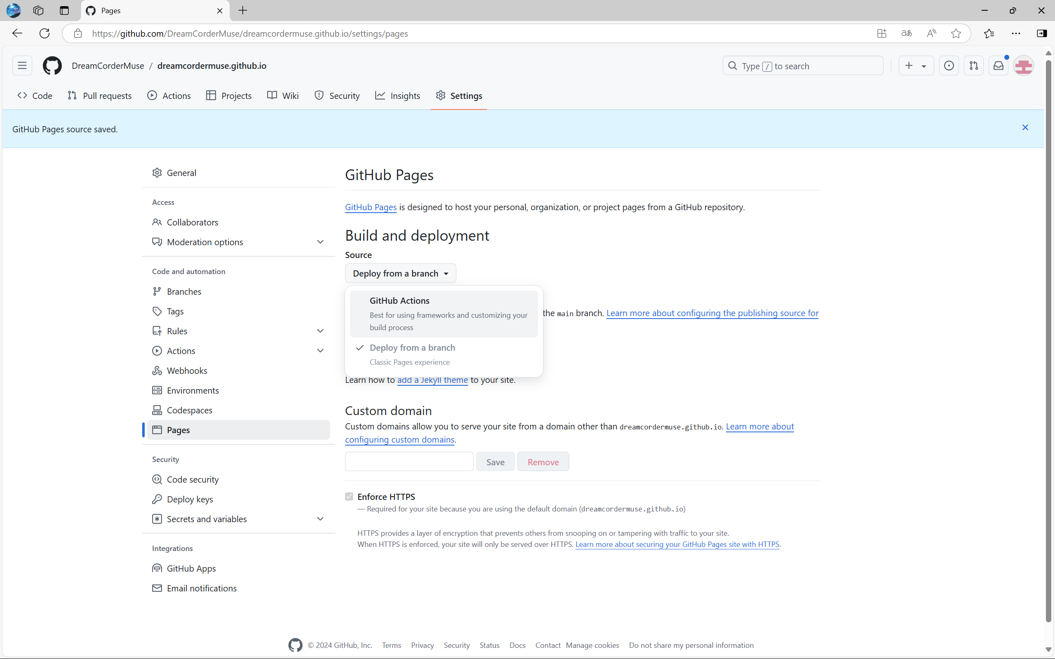Expand the Actions section in the settings sidebar

point(320,351)
